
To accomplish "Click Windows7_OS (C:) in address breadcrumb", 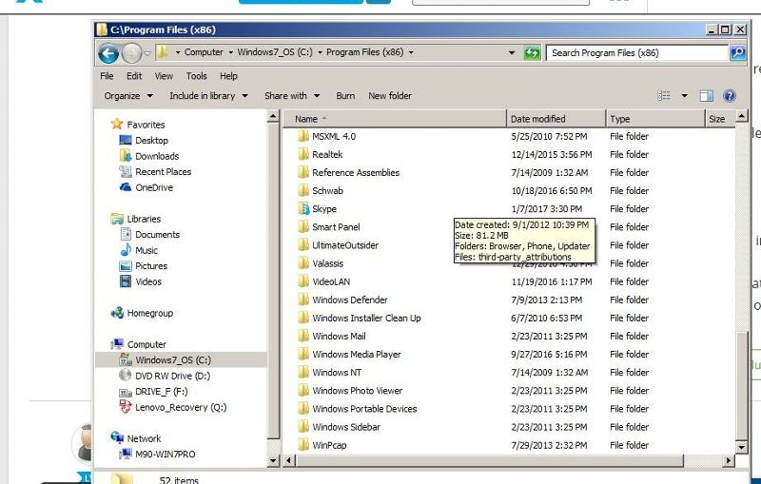I will pos(275,52).
